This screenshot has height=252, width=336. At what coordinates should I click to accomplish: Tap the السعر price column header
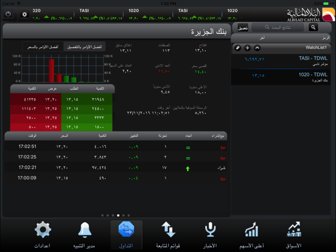(x=64, y=136)
